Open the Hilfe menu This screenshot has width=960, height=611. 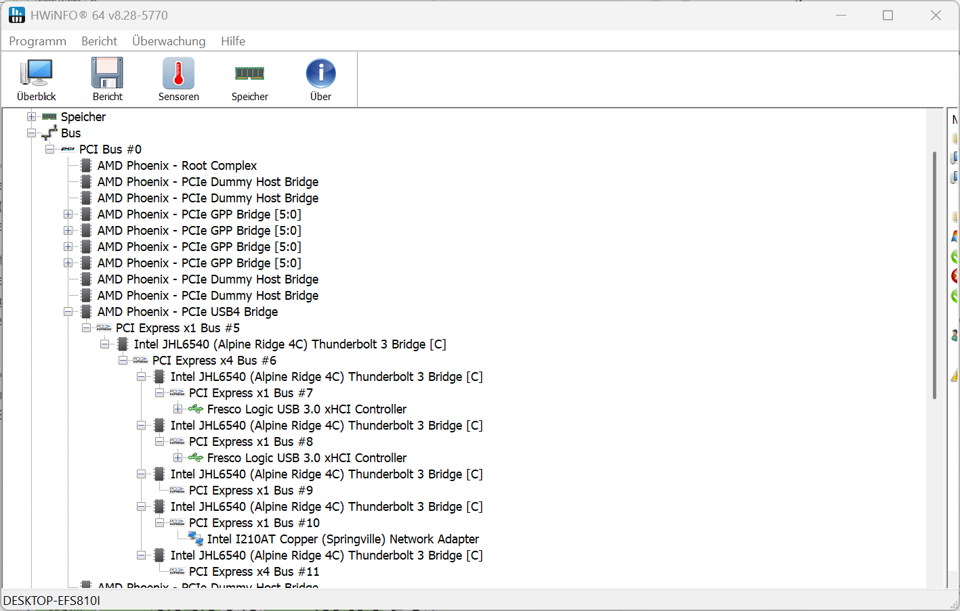pyautogui.click(x=233, y=41)
